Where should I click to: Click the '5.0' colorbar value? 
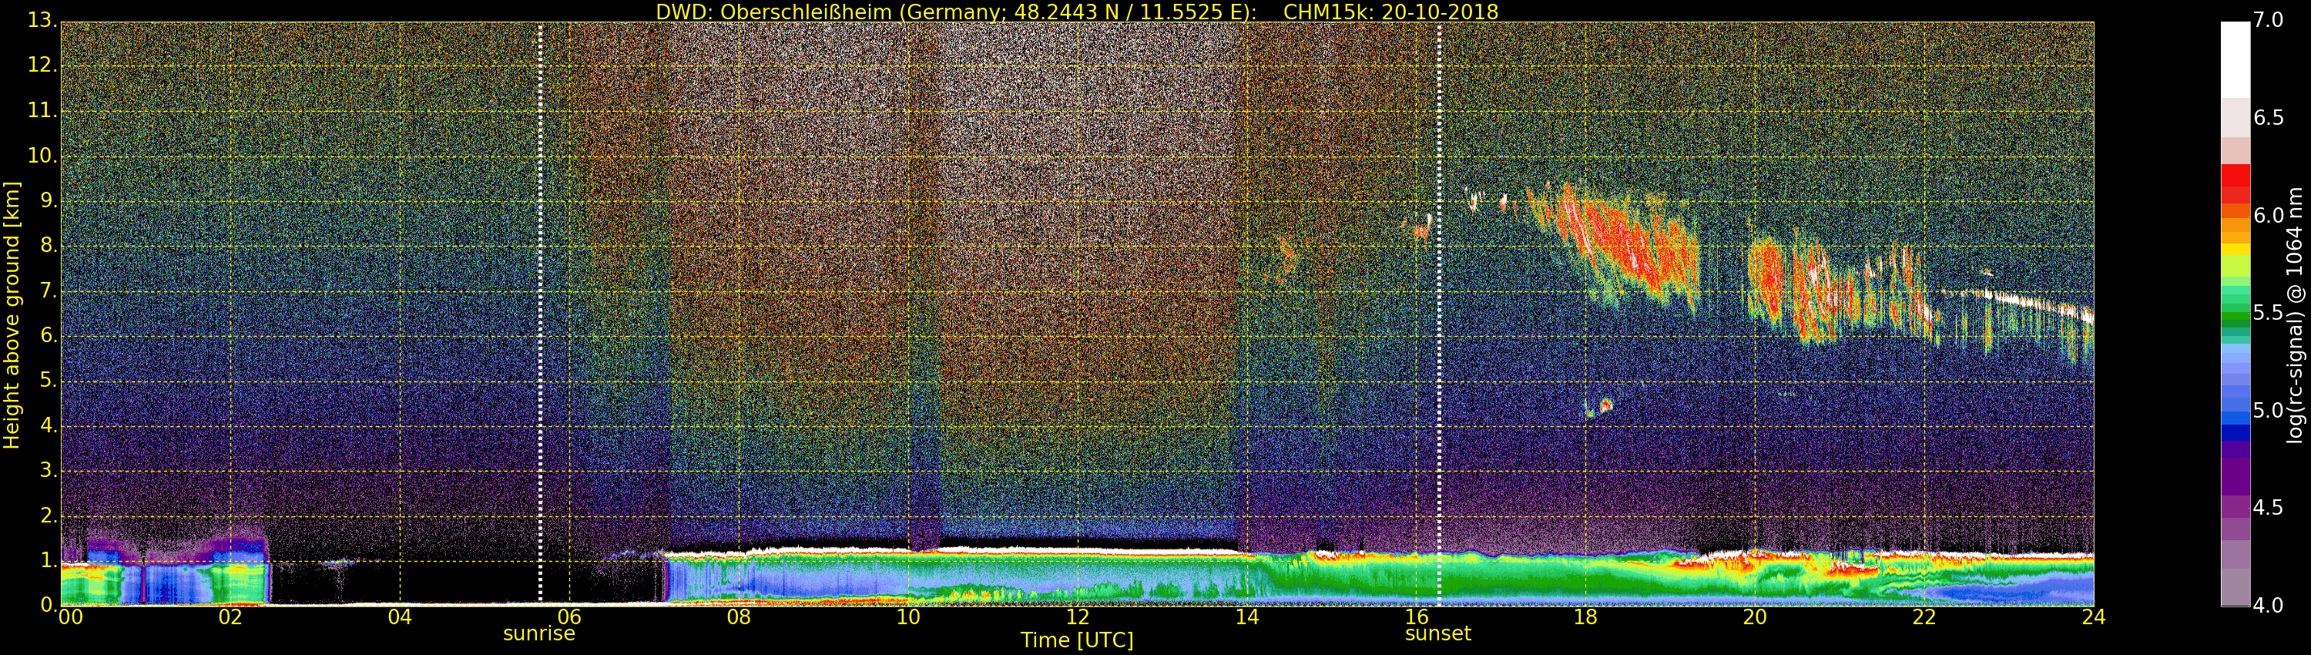2268,410
